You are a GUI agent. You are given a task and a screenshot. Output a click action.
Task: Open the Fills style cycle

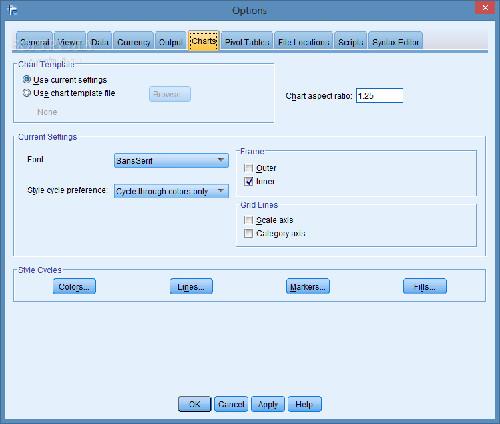(x=425, y=286)
